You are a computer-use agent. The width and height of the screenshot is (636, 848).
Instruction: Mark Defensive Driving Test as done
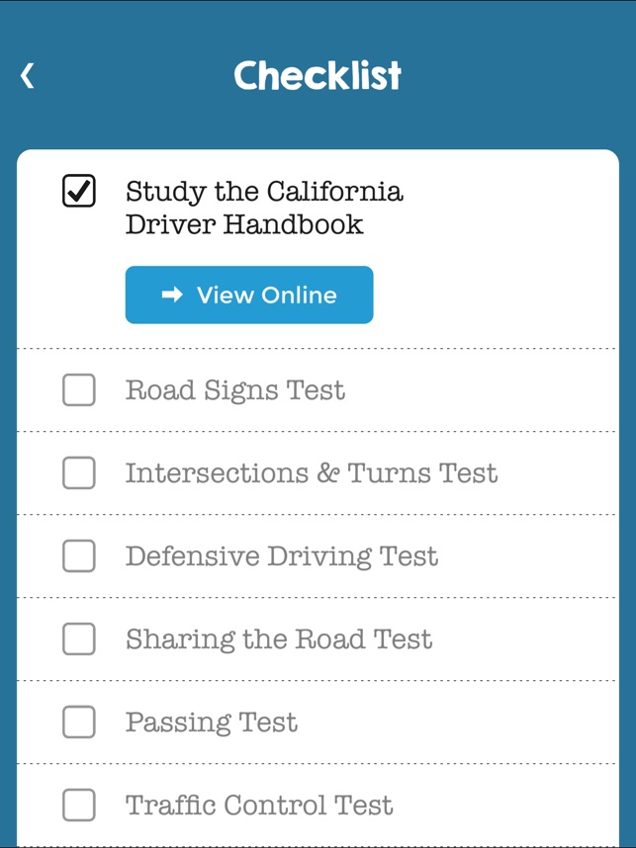click(x=79, y=556)
